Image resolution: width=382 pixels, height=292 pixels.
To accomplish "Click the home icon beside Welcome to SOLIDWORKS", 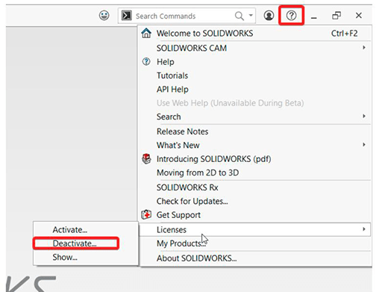I will [146, 33].
